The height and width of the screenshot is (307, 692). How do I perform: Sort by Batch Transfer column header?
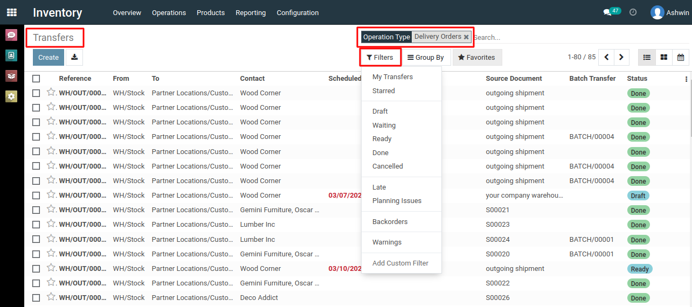pos(592,79)
